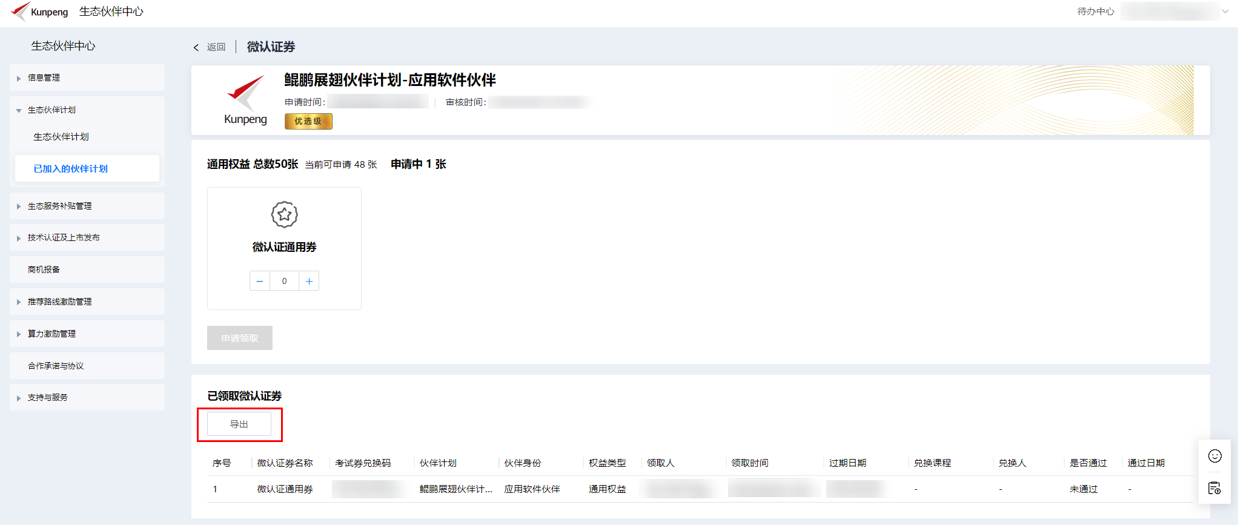This screenshot has width=1238, height=525.
Task: Expand 生态服务补贴管理 section
Action: point(87,206)
